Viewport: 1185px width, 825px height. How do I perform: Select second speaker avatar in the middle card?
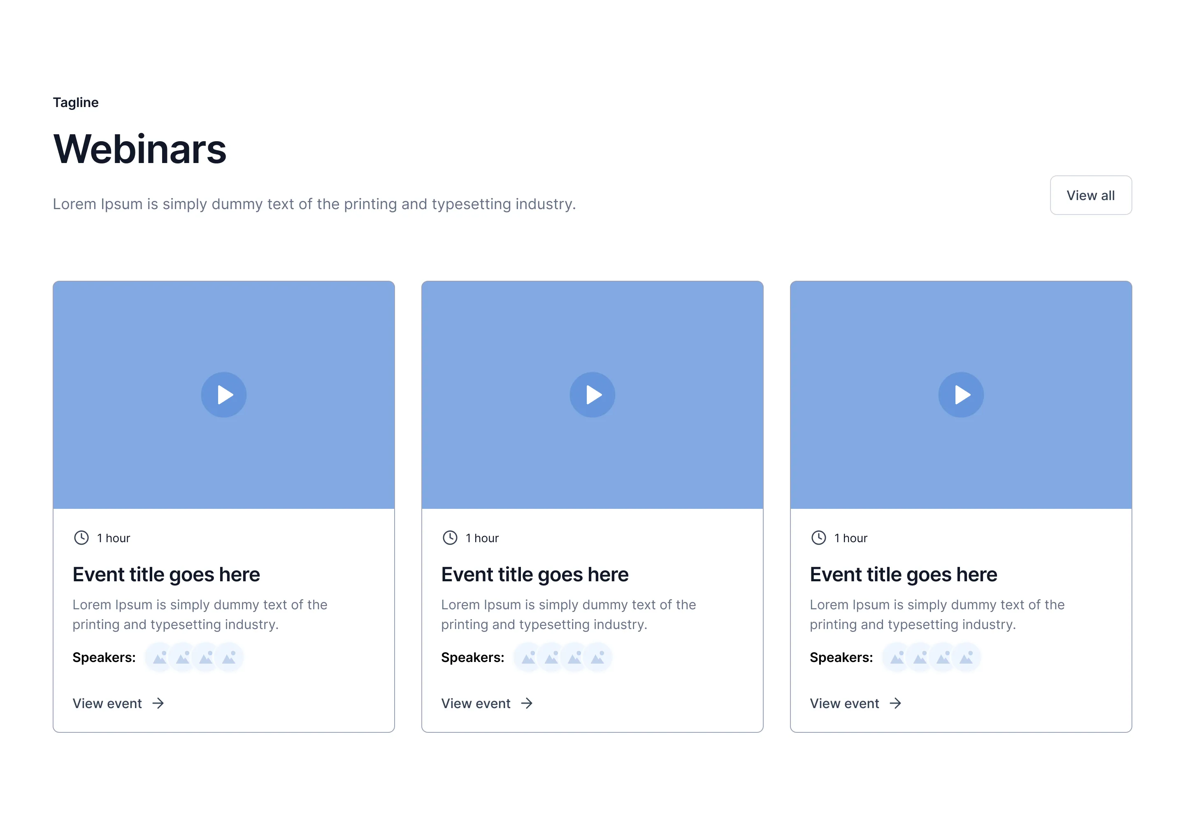[x=551, y=657]
